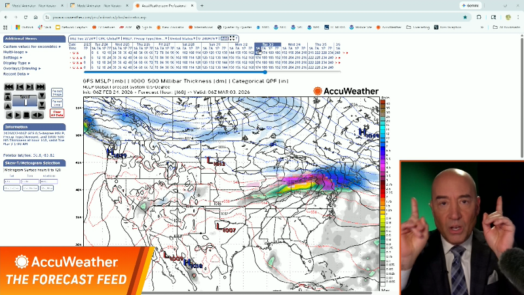Expand Overlays/Drawing options
524x295 pixels.
[x=22, y=68]
